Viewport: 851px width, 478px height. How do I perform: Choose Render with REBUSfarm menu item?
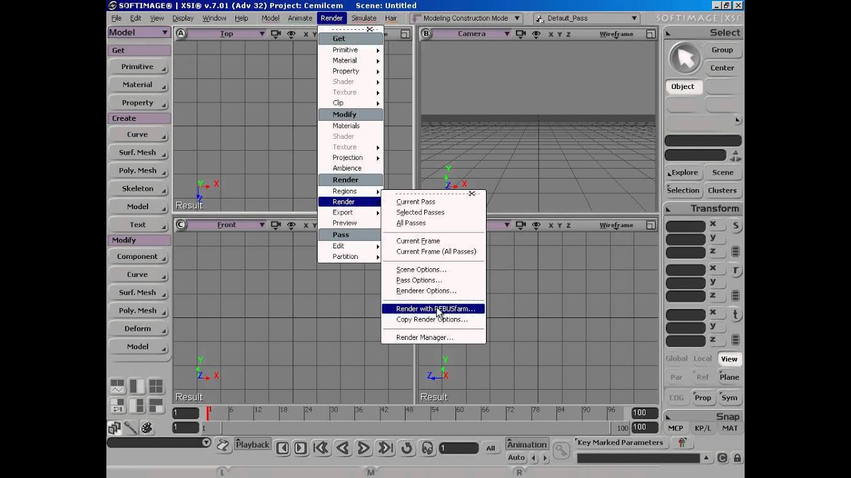pyautogui.click(x=433, y=309)
